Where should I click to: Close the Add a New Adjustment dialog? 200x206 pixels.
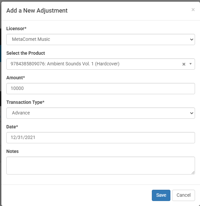tap(193, 10)
